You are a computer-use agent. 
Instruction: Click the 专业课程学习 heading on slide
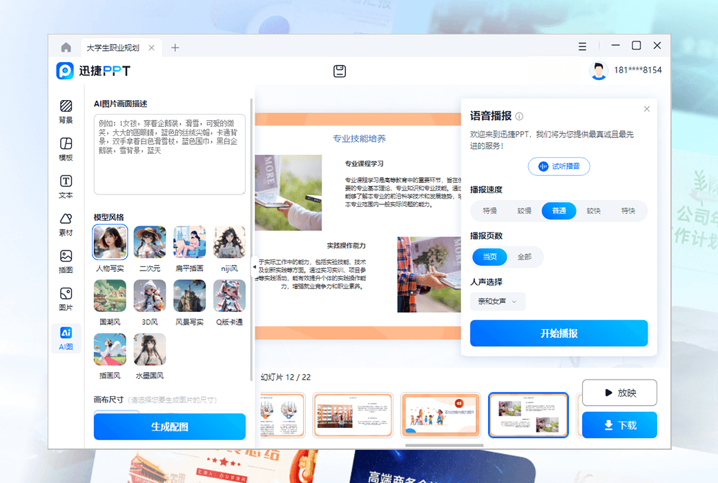364,164
